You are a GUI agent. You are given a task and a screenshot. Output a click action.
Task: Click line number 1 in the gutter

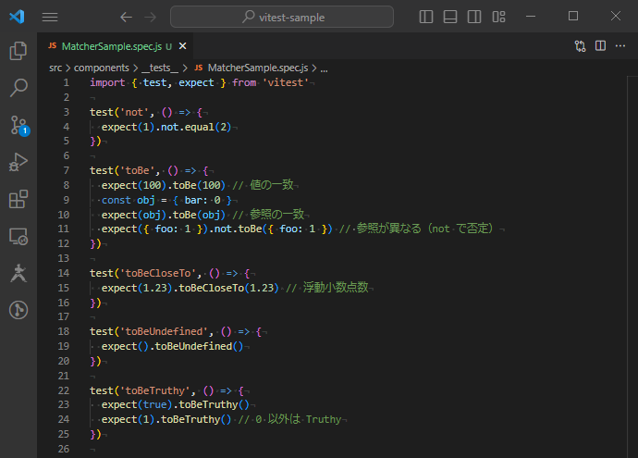(x=67, y=82)
